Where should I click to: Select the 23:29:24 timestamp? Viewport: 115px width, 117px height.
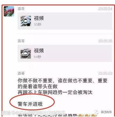105,9
